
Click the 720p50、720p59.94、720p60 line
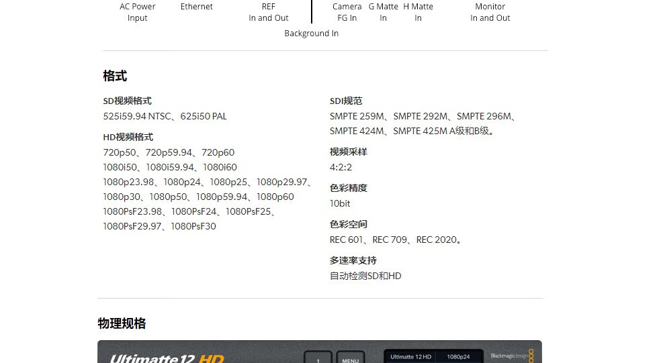[x=169, y=152]
